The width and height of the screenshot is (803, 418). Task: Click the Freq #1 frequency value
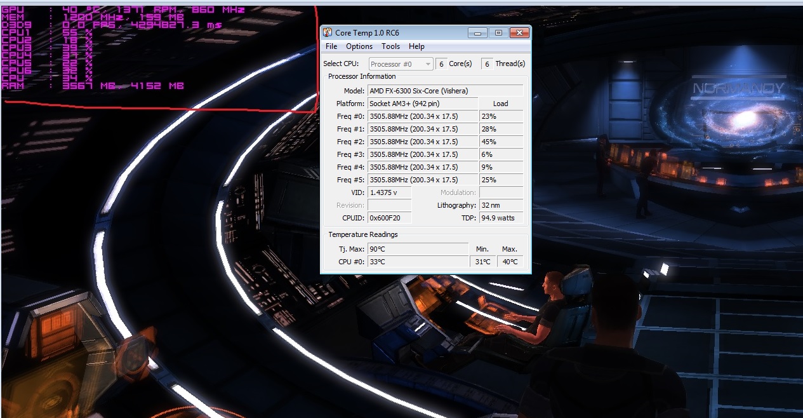(423, 129)
